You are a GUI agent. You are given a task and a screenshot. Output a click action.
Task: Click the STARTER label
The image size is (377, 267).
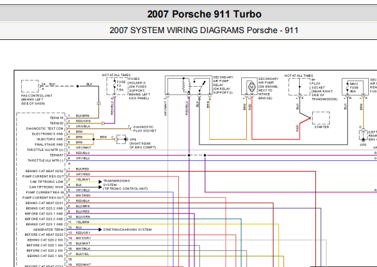coord(322,127)
